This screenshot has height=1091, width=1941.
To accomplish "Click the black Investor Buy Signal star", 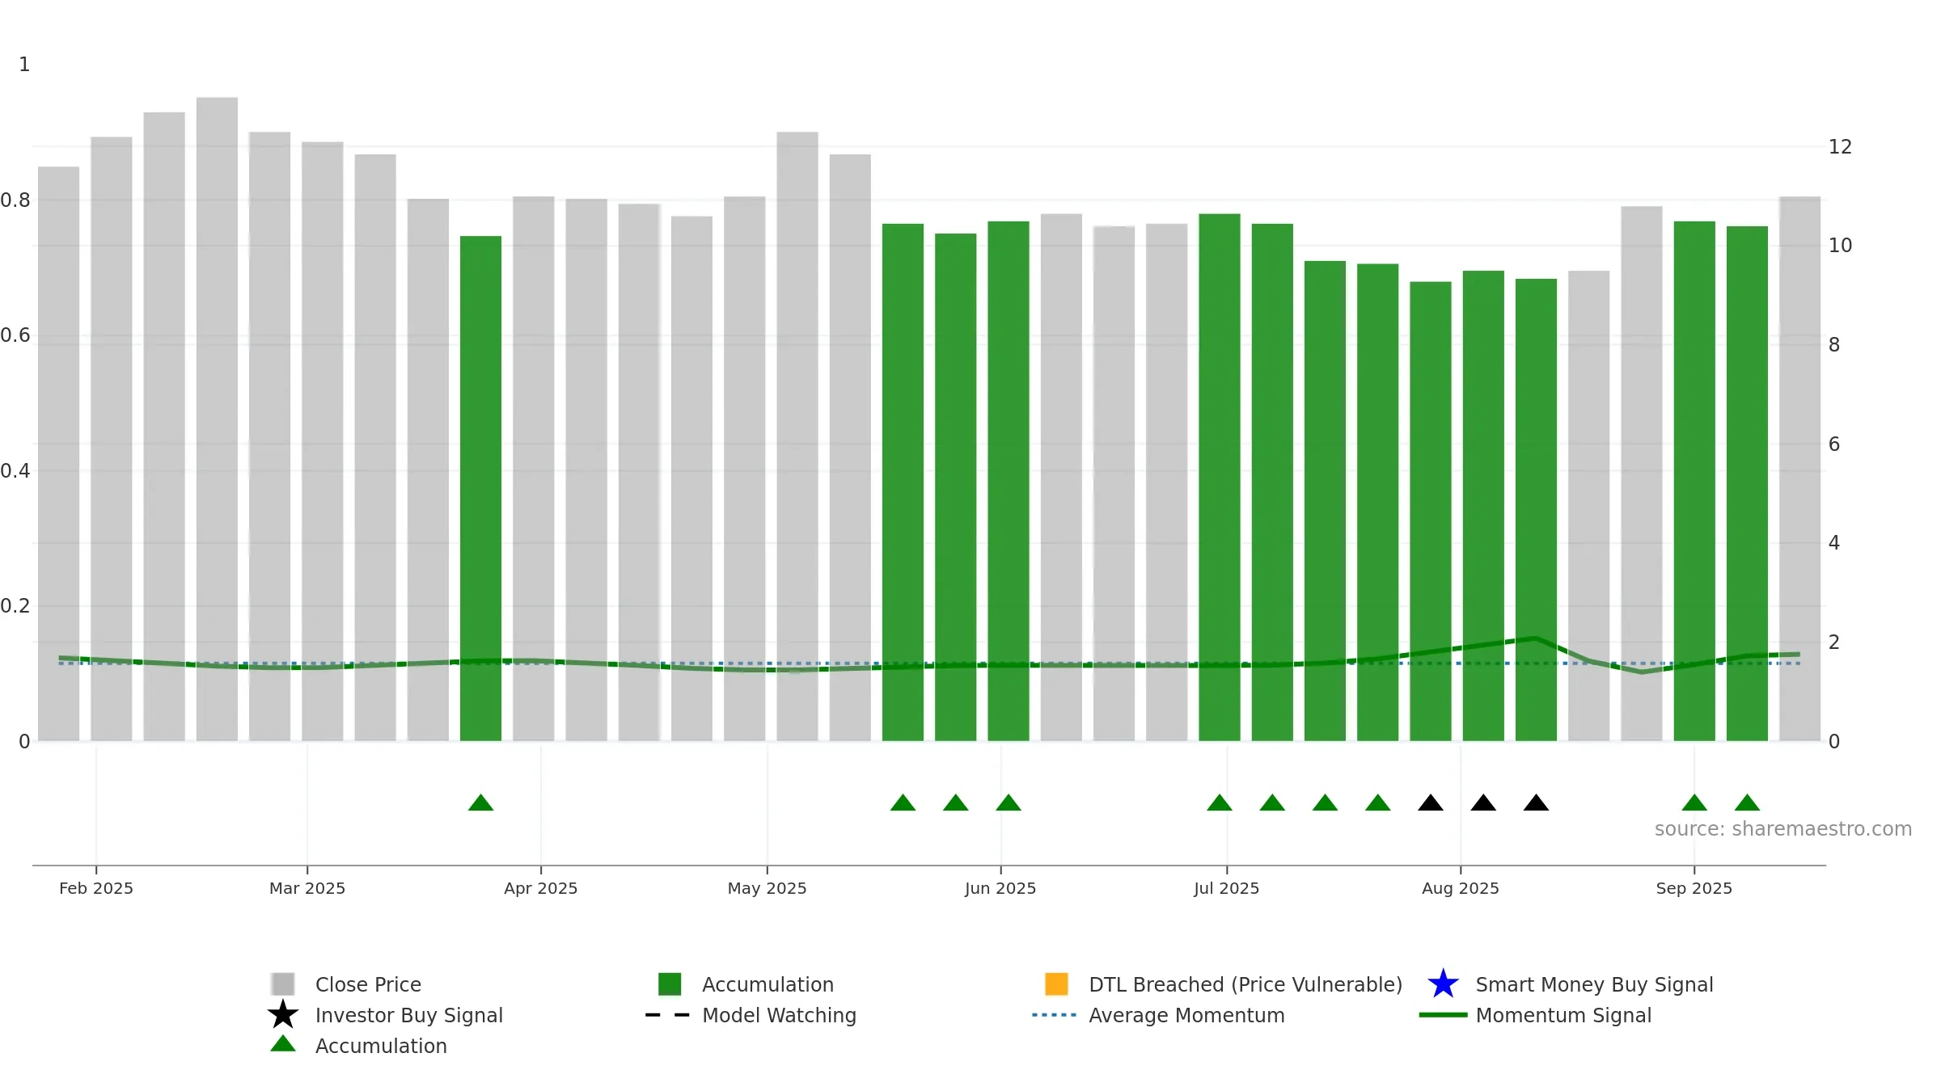I will 283,1014.
